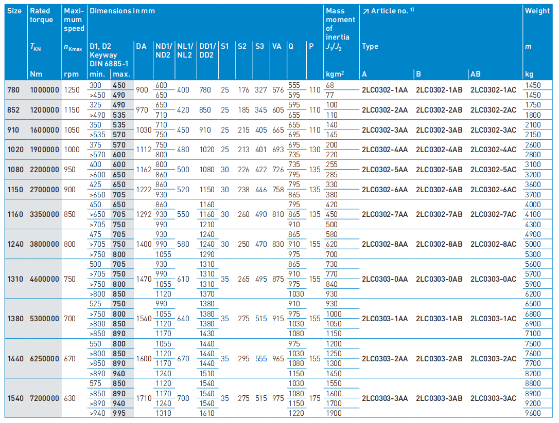Click the arrow icon beside Article no.
This screenshot has height=423, width=559.
click(365, 11)
